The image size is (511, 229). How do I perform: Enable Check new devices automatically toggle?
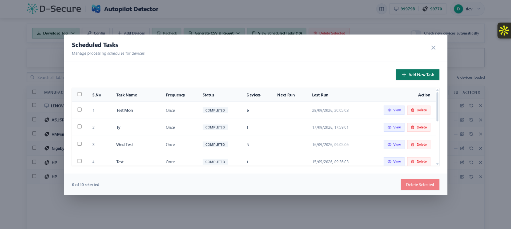416,33
